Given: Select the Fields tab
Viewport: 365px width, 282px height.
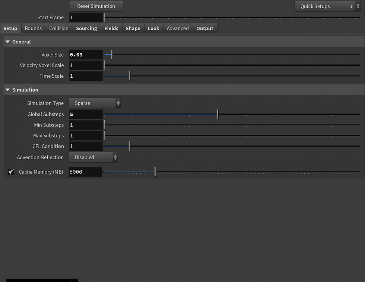Looking at the screenshot, I should [111, 28].
